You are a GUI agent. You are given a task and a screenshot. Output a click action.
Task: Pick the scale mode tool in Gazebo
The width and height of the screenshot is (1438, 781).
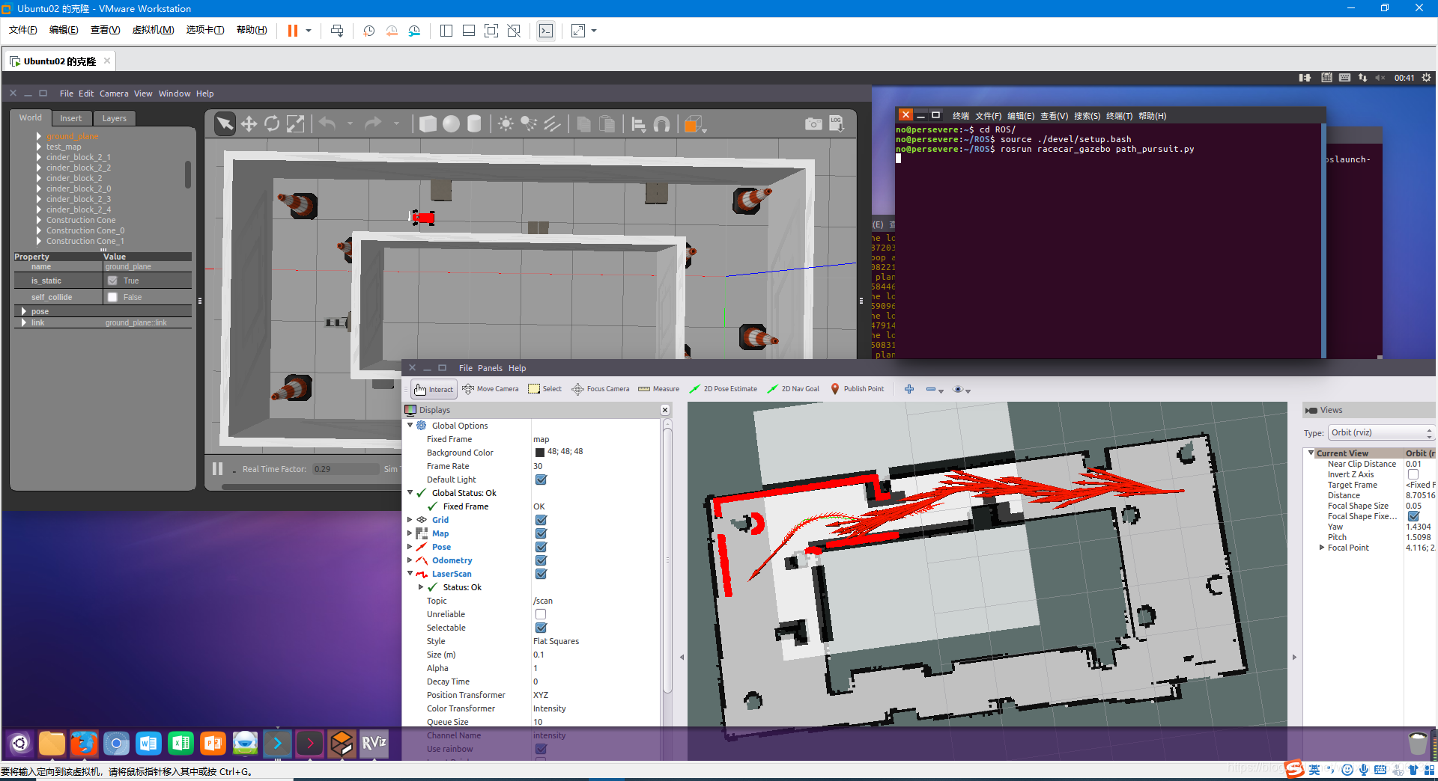coord(296,123)
